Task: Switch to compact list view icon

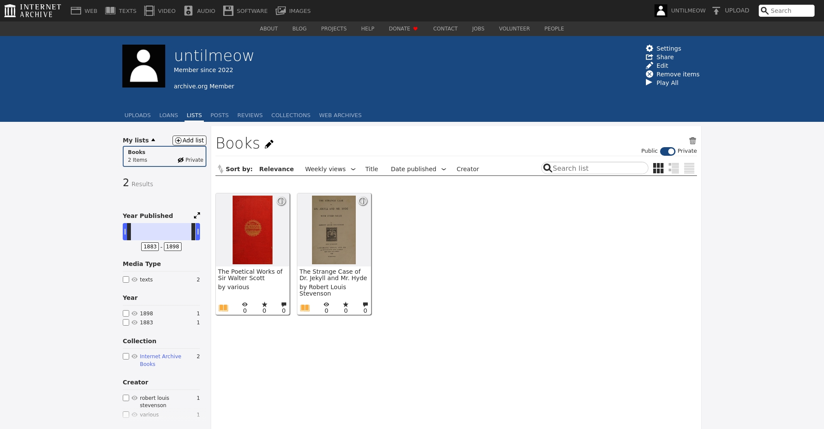Action: (689, 168)
